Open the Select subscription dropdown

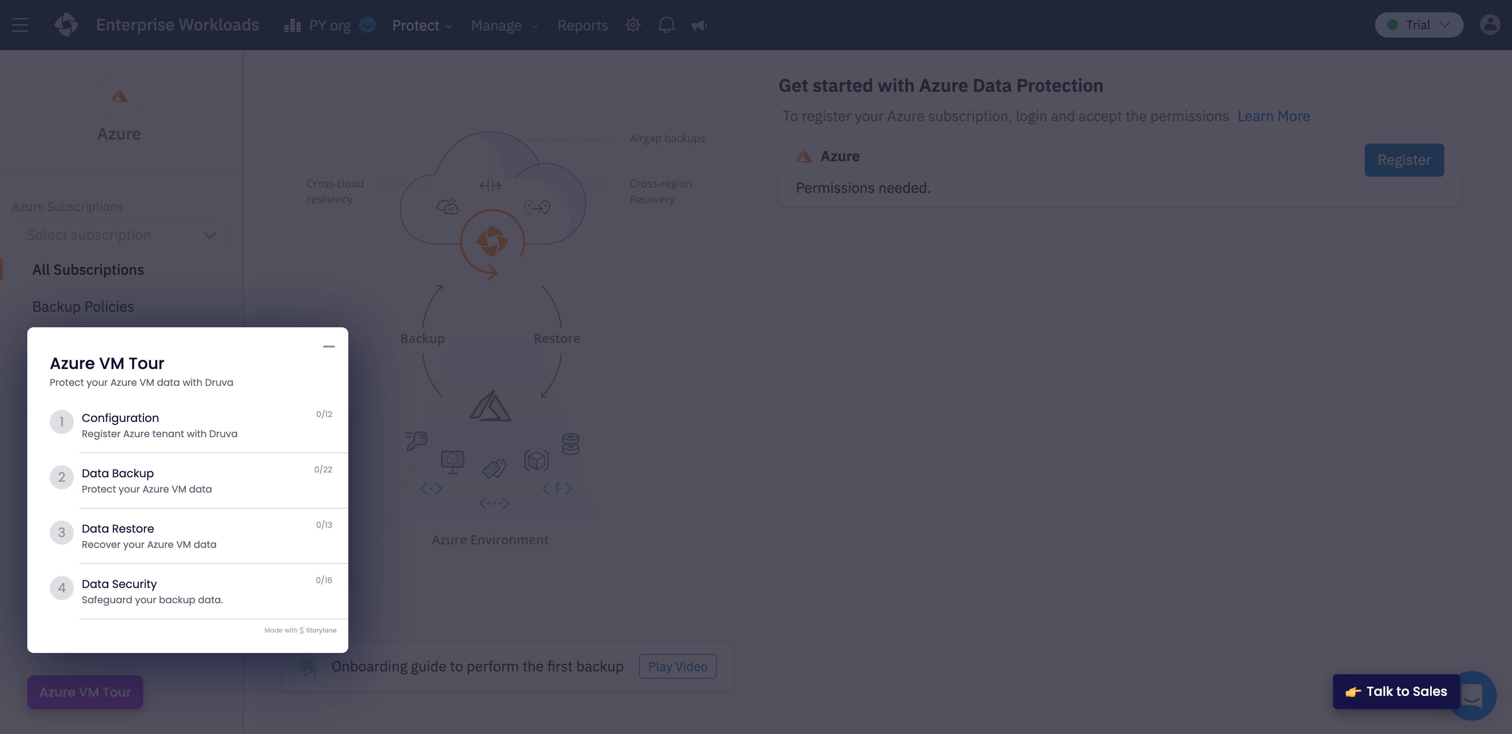click(119, 235)
